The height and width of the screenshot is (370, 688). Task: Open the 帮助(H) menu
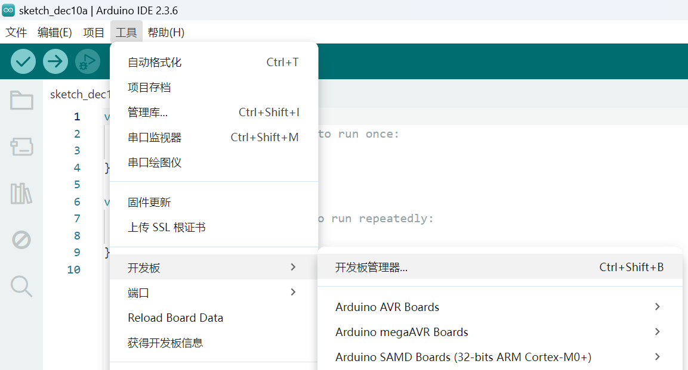(x=166, y=33)
